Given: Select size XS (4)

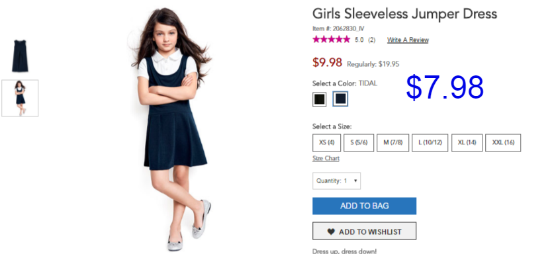Looking at the screenshot, I should point(327,143).
